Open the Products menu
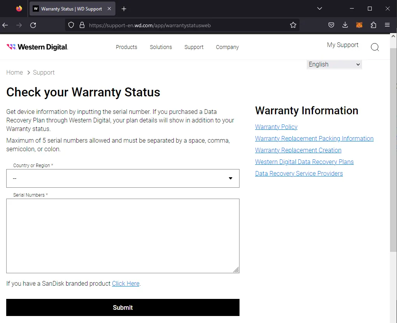397x323 pixels. (x=126, y=47)
